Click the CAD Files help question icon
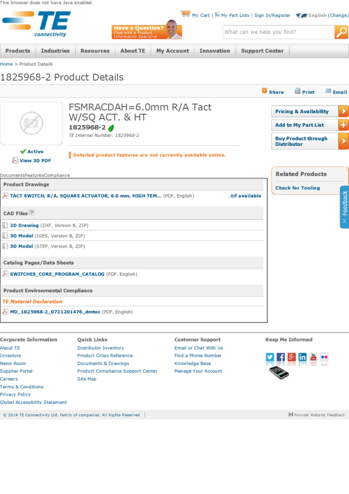This screenshot has height=494, width=349. (x=32, y=213)
